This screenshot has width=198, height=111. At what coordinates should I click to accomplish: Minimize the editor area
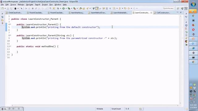click(x=177, y=12)
